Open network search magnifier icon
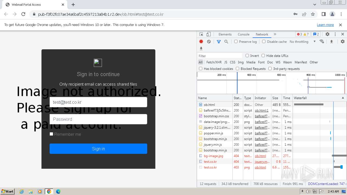The image size is (347, 195). click(x=226, y=41)
